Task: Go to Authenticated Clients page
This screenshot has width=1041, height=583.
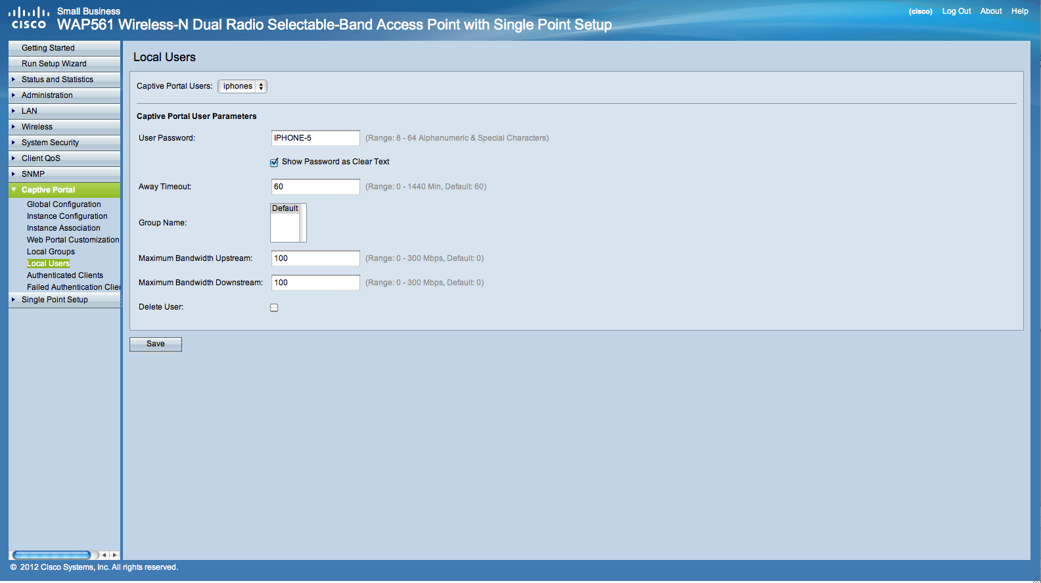Action: 65,275
